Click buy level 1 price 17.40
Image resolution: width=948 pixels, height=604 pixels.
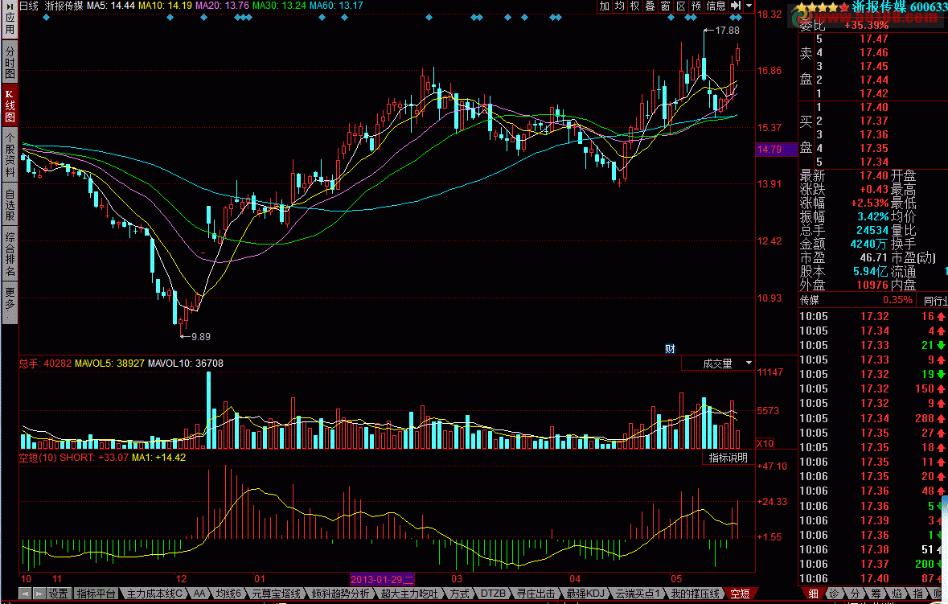point(874,107)
